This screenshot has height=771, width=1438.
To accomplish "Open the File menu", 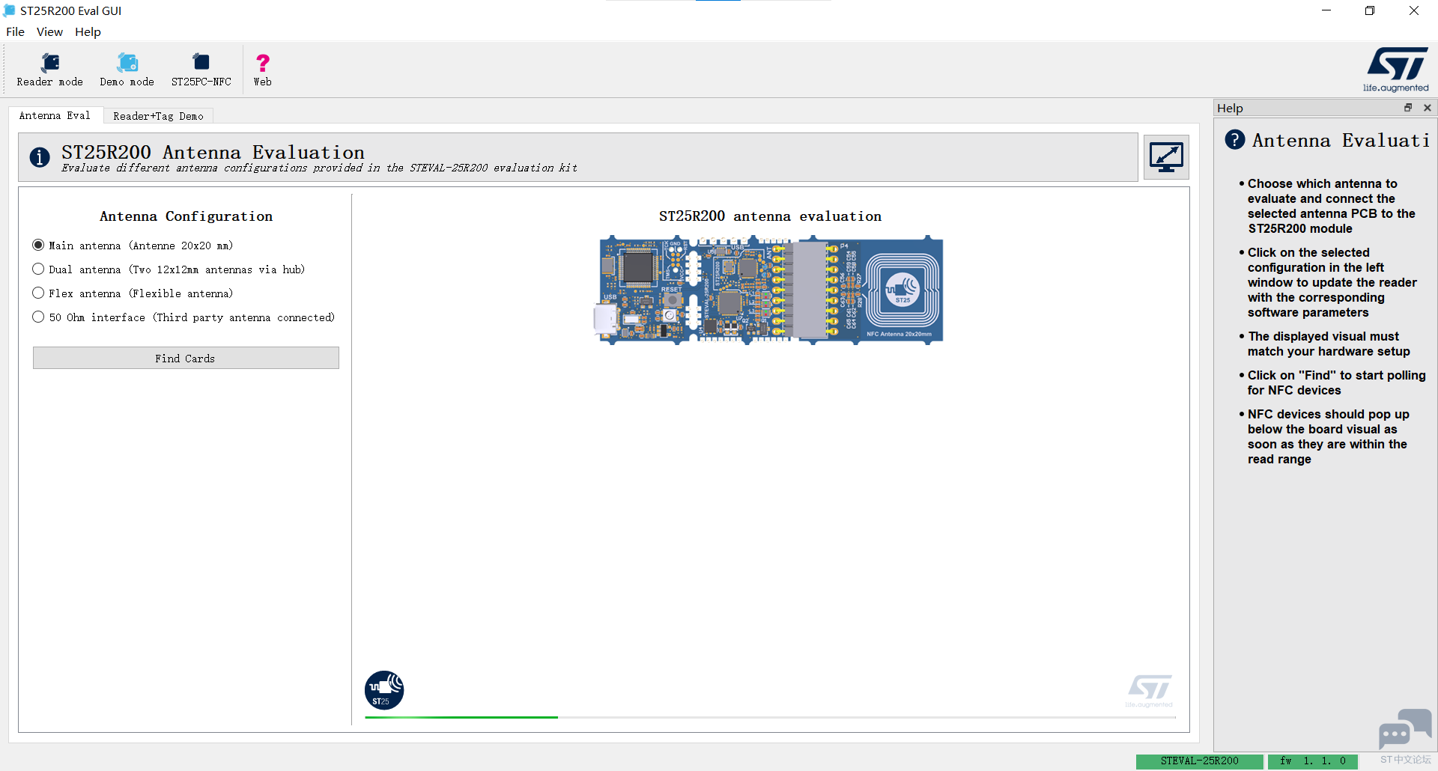I will pyautogui.click(x=15, y=31).
